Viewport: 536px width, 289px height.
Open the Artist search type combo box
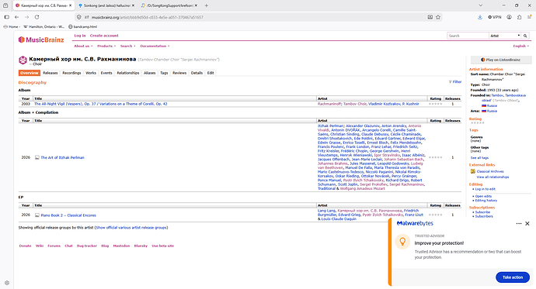[x=505, y=36]
